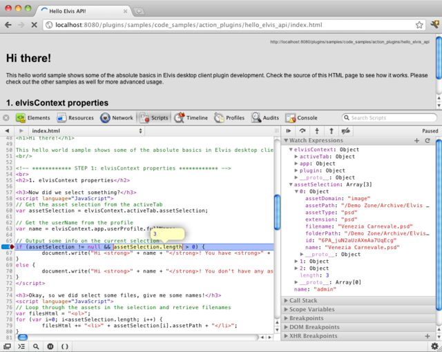Collapse the elvisContext object tree
This screenshot has width=442, height=352.
291,150
